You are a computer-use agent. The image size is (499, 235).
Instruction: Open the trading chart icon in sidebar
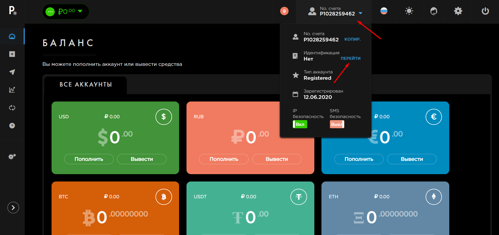pyautogui.click(x=12, y=90)
